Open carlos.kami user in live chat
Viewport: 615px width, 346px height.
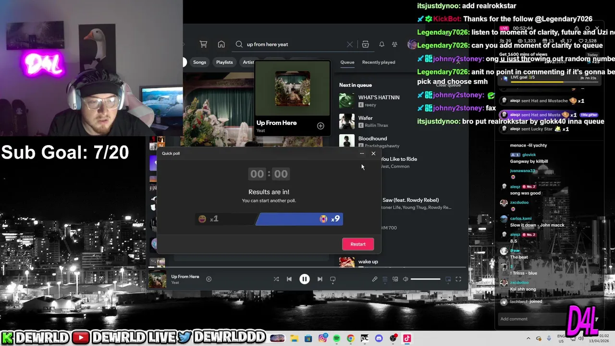point(521,219)
